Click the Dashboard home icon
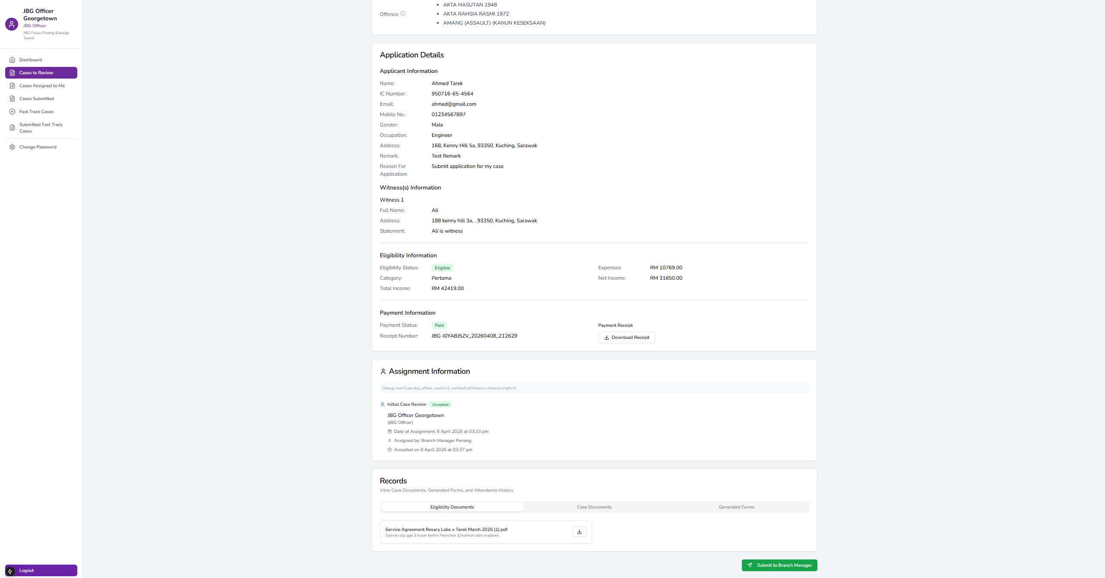Viewport: 1105px width, 578px height. [12, 60]
